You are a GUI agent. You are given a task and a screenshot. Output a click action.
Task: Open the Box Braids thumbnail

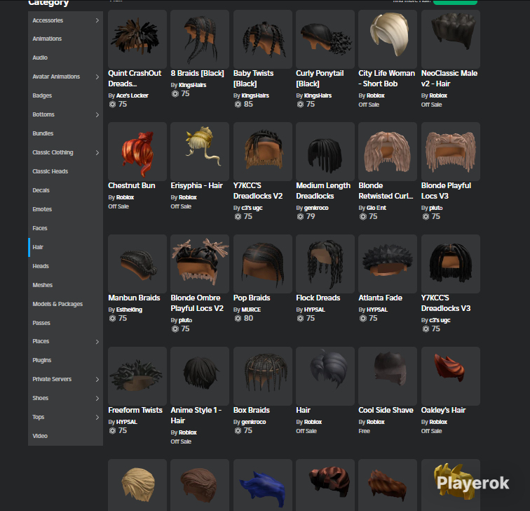(x=263, y=376)
